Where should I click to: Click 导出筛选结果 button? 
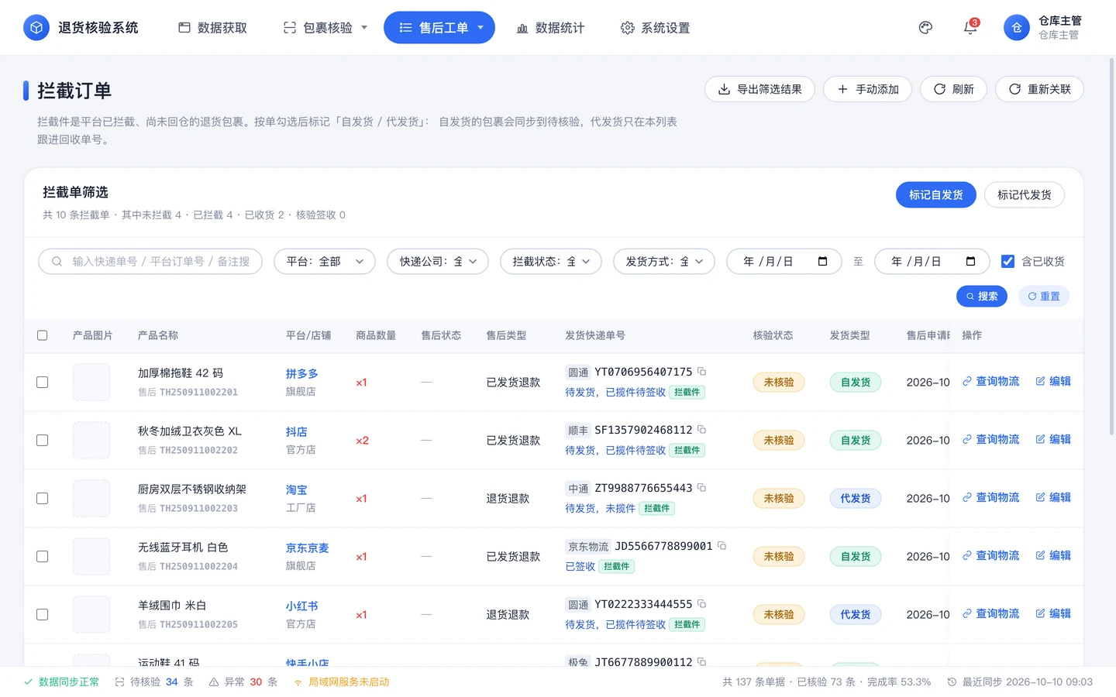click(x=759, y=89)
